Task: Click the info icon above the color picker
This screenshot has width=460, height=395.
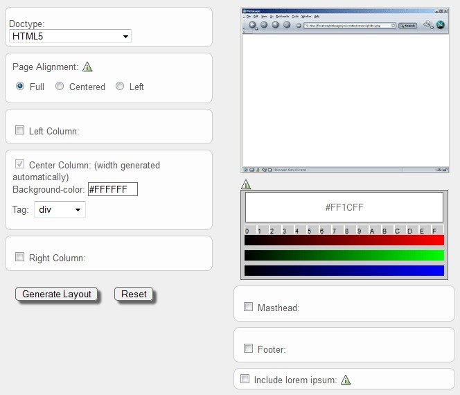Action: point(246,184)
